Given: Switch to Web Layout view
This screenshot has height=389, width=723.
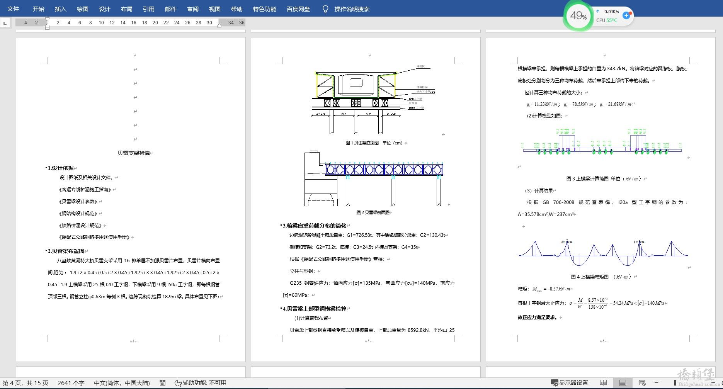Looking at the screenshot, I should point(642,383).
